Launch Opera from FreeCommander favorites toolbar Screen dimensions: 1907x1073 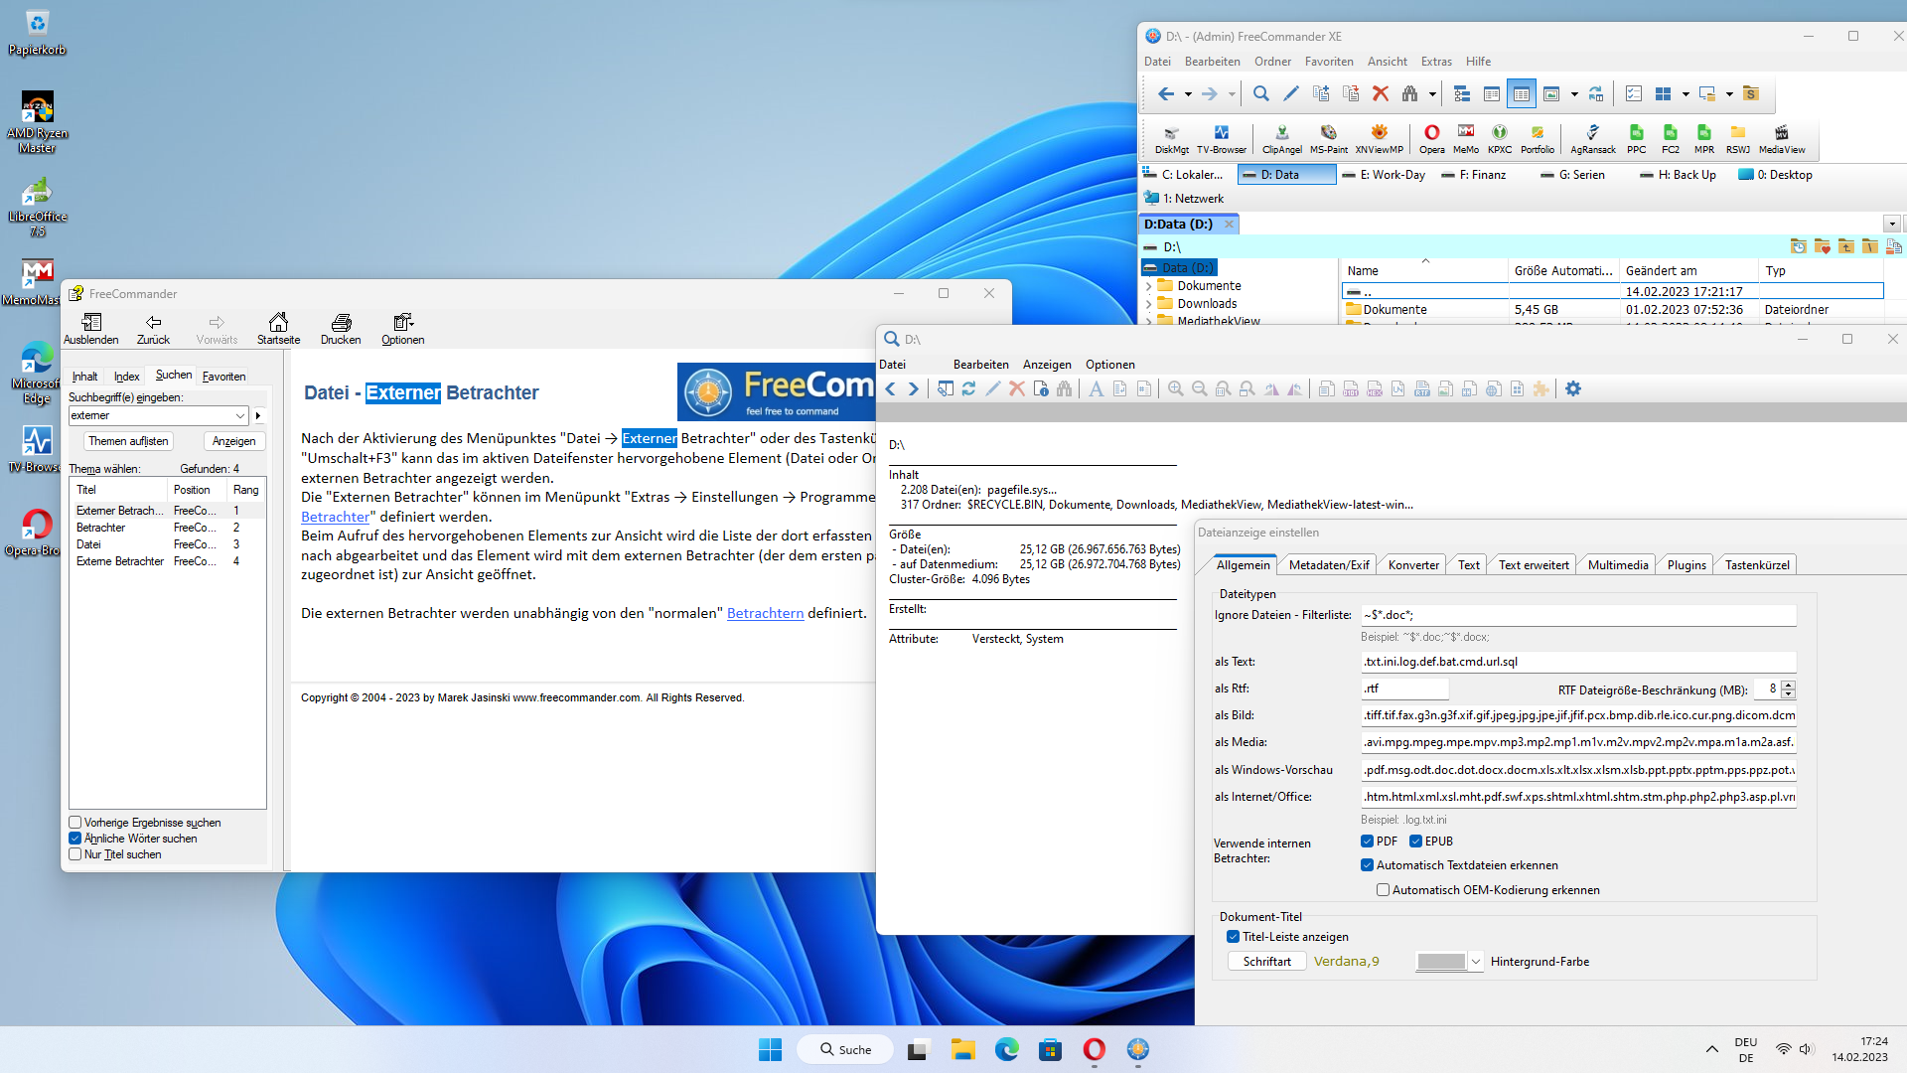pos(1431,138)
